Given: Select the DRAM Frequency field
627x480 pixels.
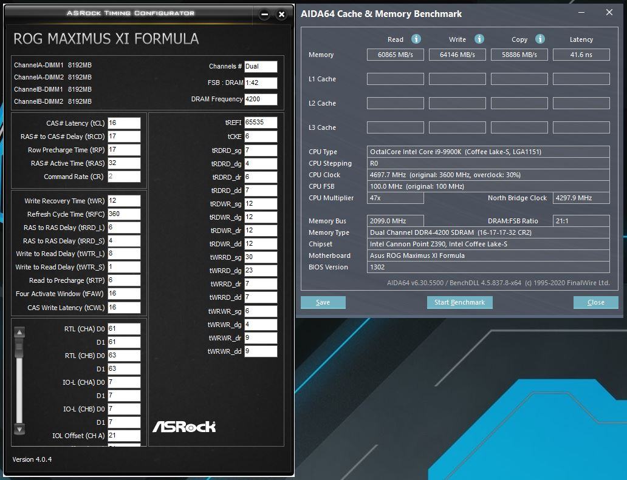Looking at the screenshot, I should coord(261,99).
